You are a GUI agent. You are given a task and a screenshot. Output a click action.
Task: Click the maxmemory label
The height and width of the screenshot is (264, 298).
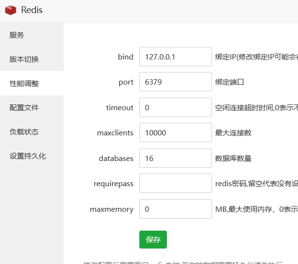[112, 209]
